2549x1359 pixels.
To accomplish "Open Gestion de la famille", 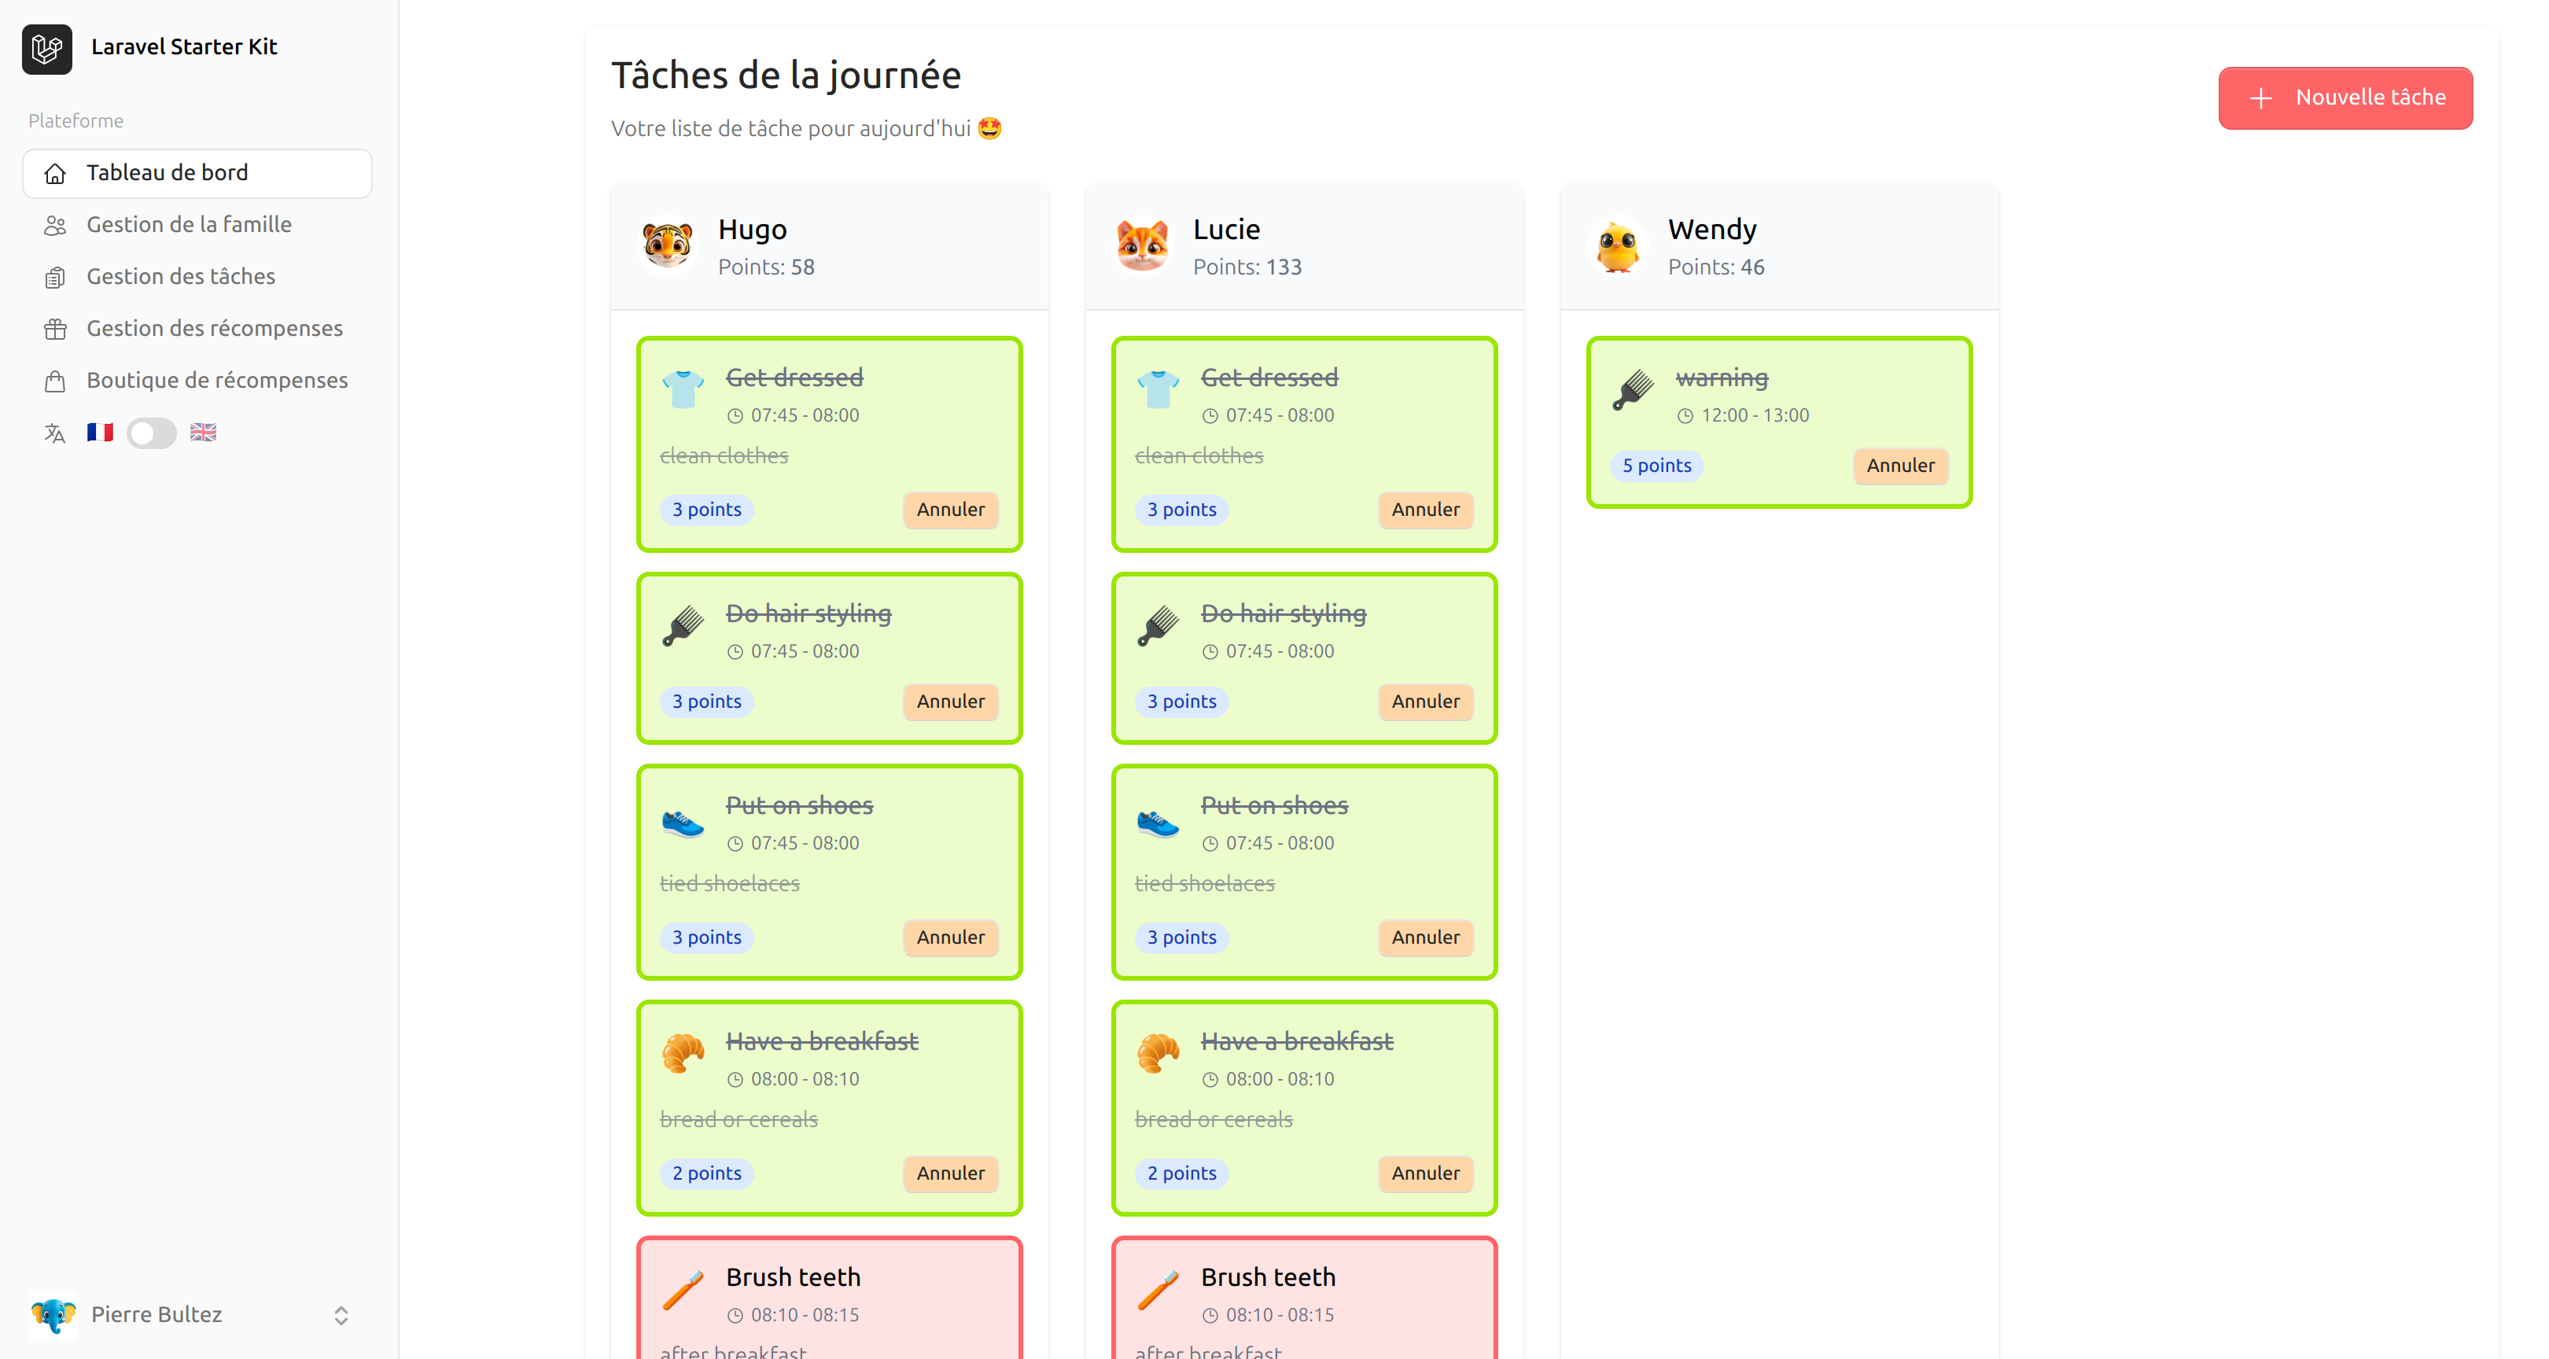I will point(188,225).
